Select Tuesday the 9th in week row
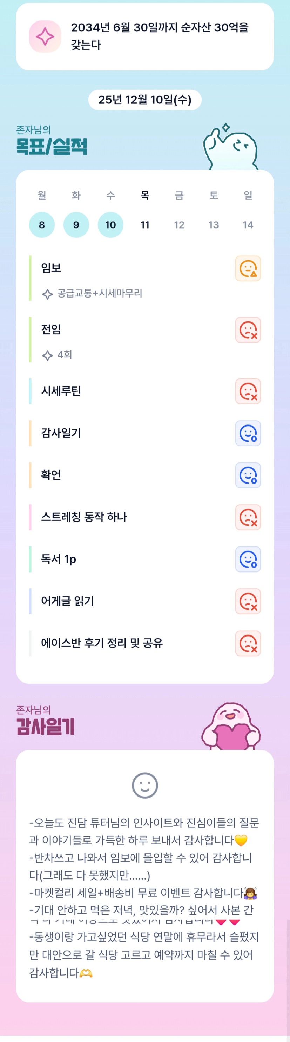 coord(76,225)
